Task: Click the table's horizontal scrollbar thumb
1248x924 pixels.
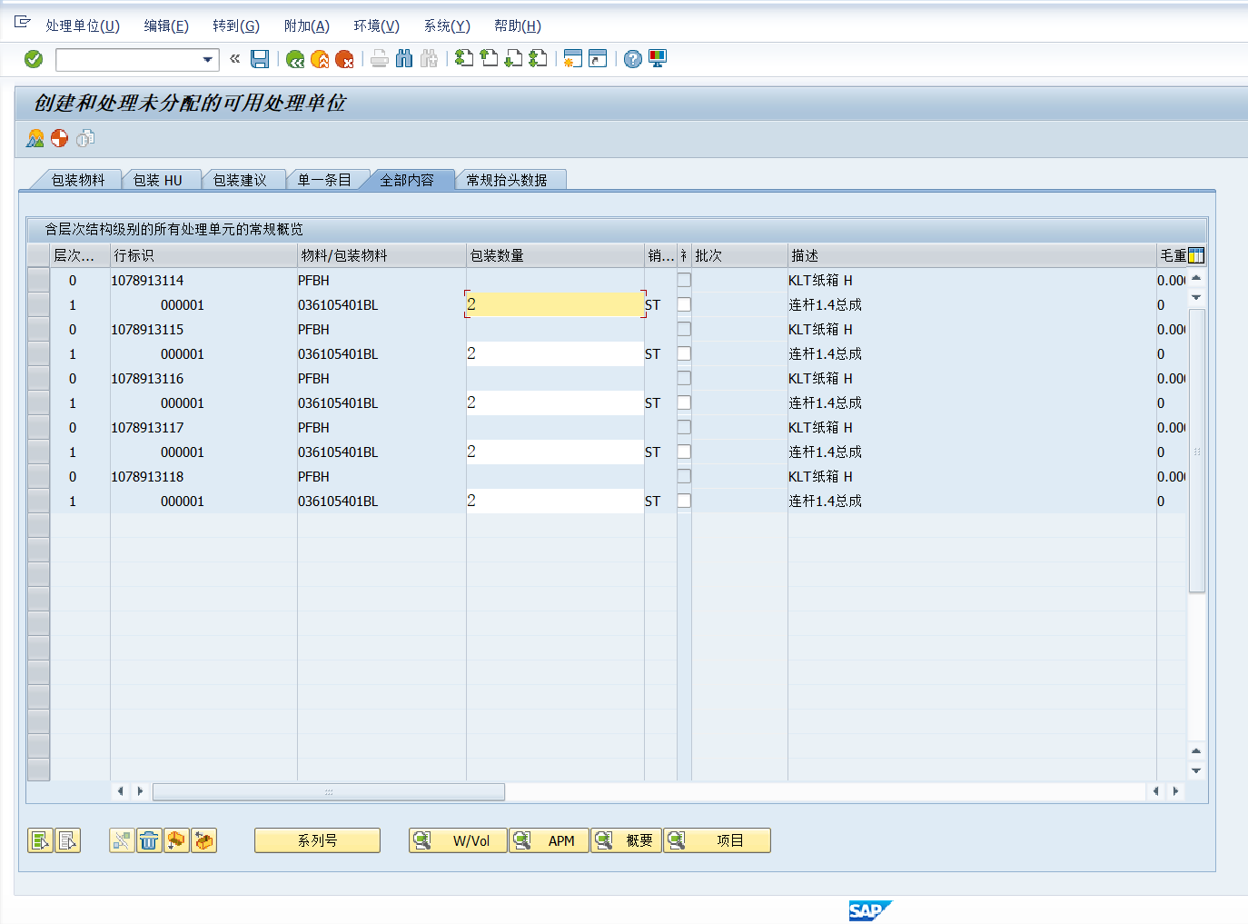Action: coord(329,791)
